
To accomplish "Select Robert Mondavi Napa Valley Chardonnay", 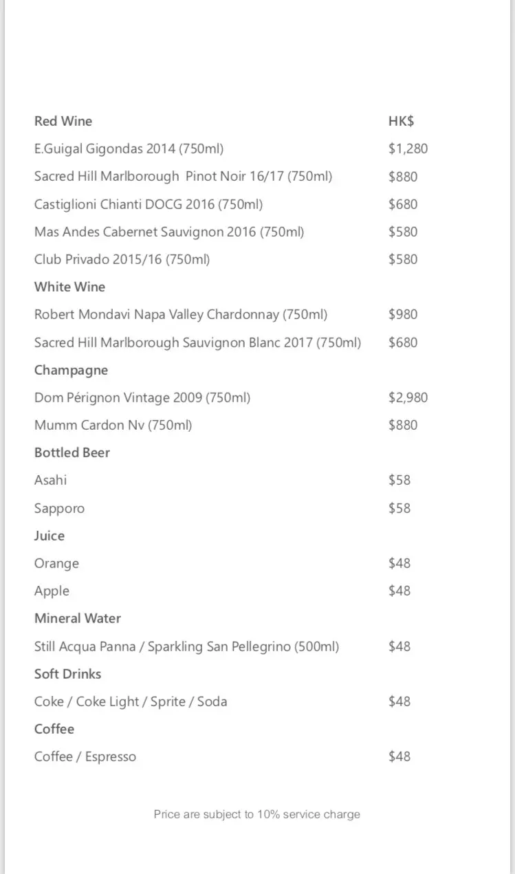I will pyautogui.click(x=181, y=314).
